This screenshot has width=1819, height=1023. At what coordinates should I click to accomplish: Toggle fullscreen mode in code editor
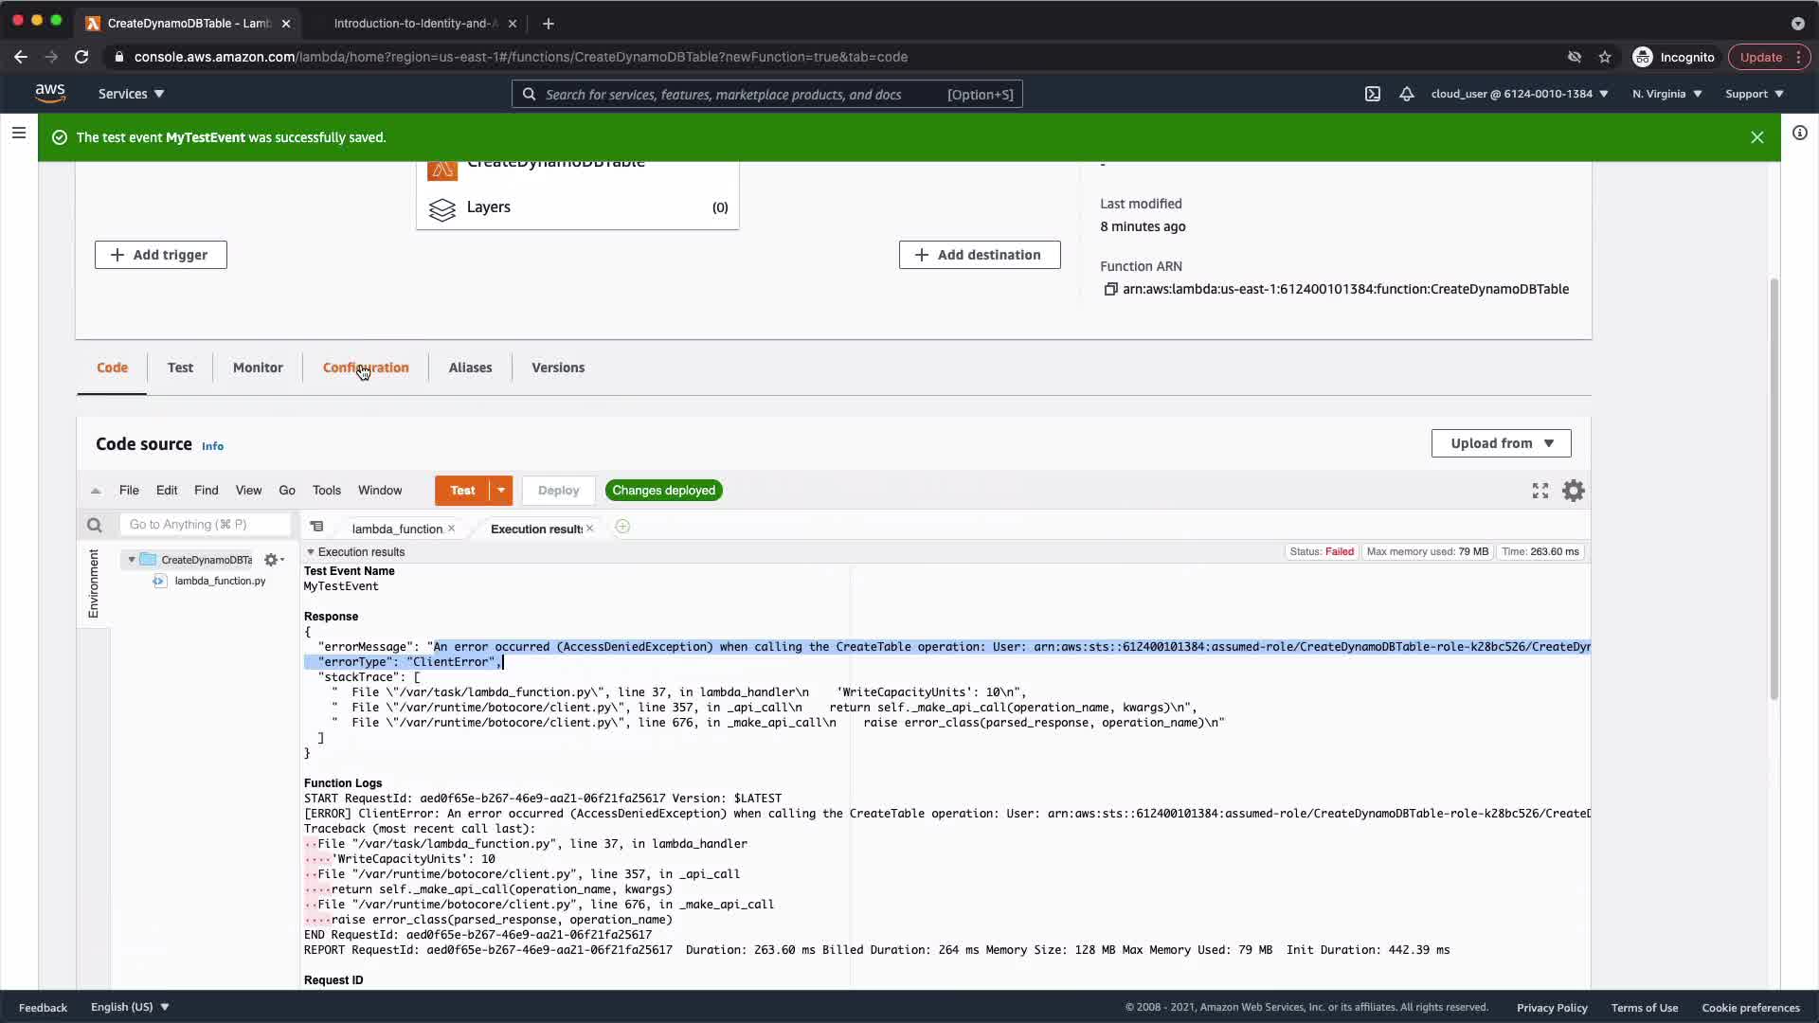coord(1540,491)
